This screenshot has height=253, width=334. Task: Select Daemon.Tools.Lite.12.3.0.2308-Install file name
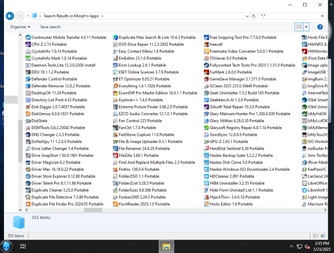coord(63,65)
